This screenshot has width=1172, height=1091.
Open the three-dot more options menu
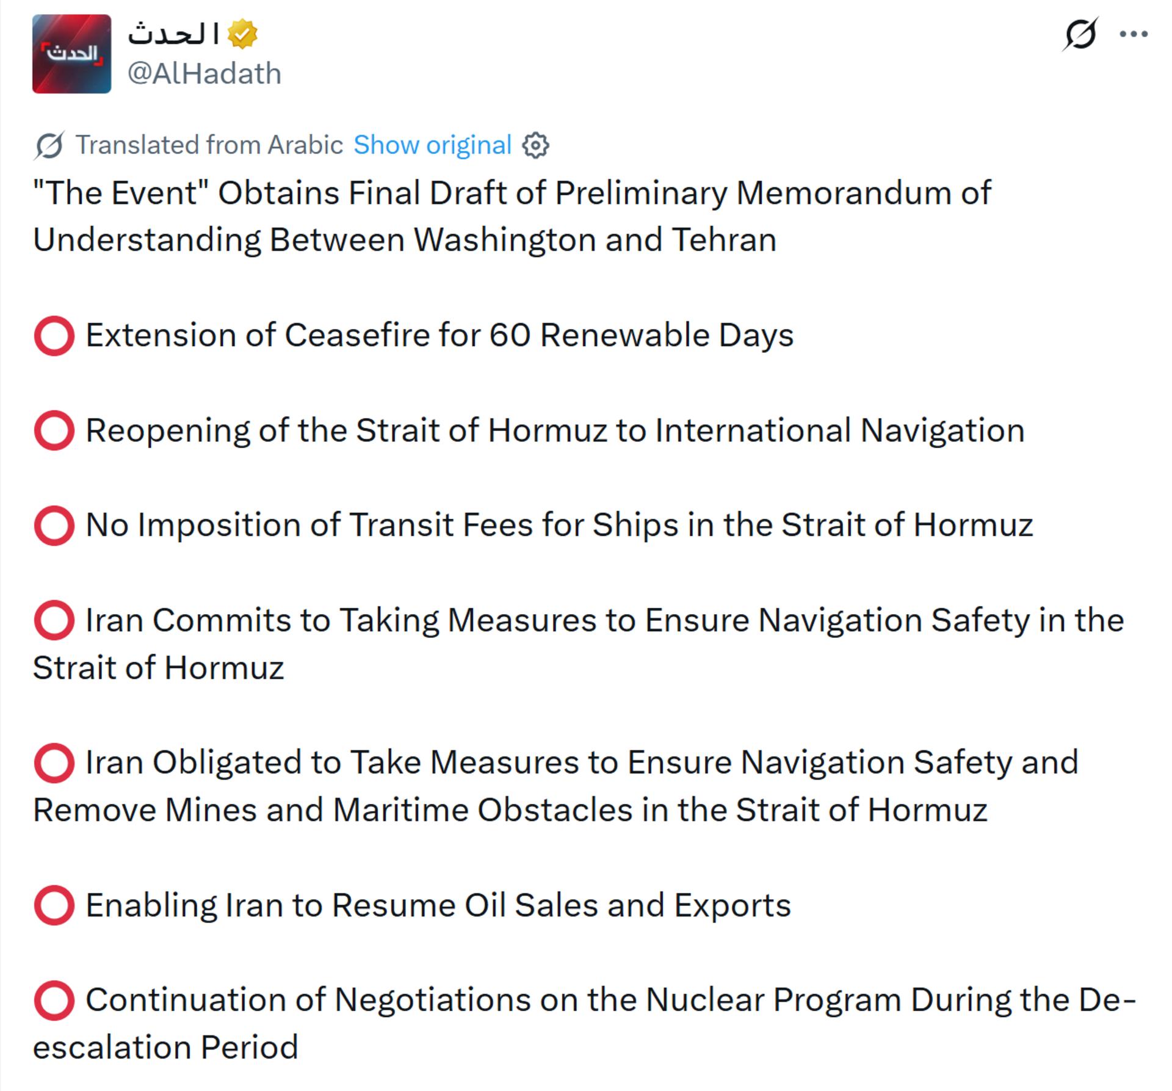click(x=1134, y=34)
